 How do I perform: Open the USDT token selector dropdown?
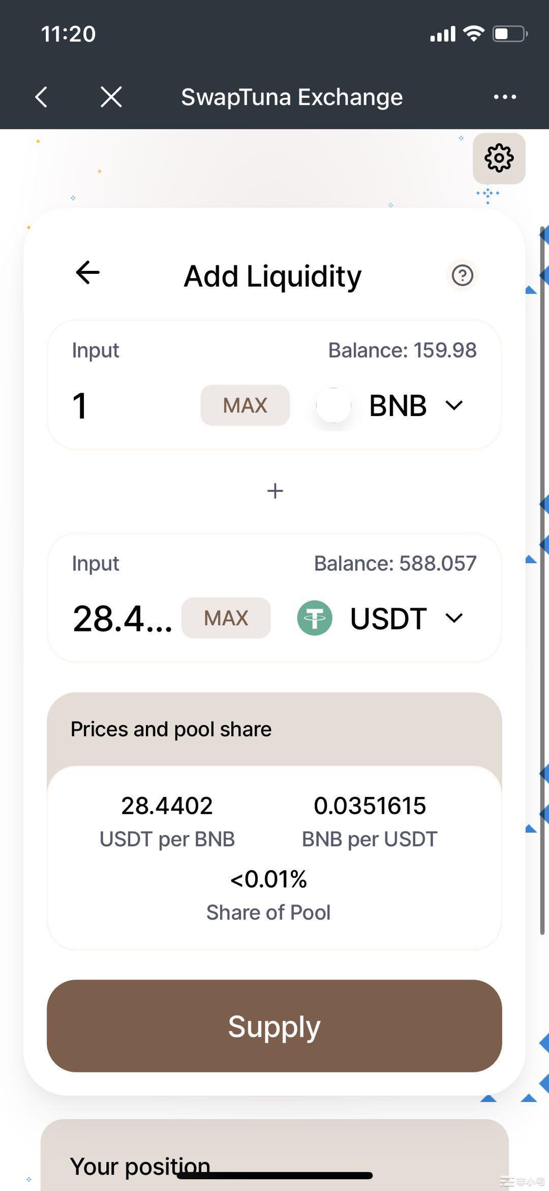click(407, 619)
